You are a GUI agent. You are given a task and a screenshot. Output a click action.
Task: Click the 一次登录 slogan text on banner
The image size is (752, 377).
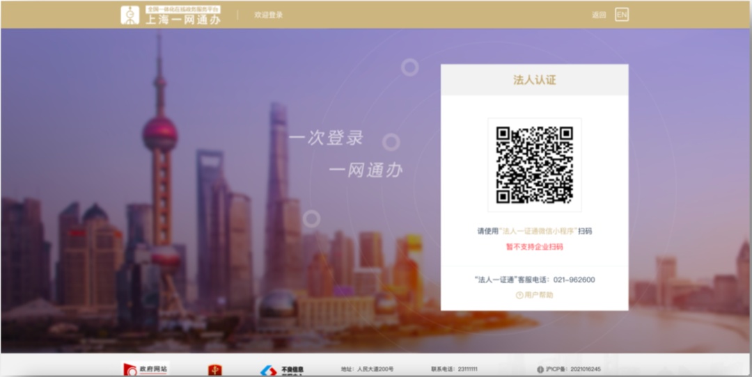click(x=327, y=138)
